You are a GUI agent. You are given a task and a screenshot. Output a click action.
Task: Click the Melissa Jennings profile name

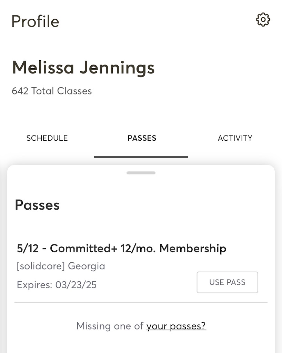tap(83, 68)
